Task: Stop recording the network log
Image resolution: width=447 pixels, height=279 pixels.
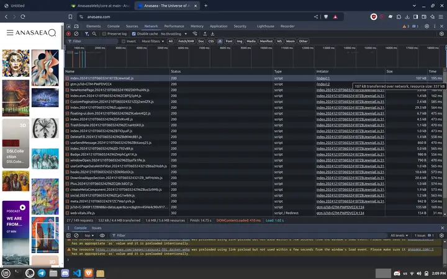Action: [69, 33]
